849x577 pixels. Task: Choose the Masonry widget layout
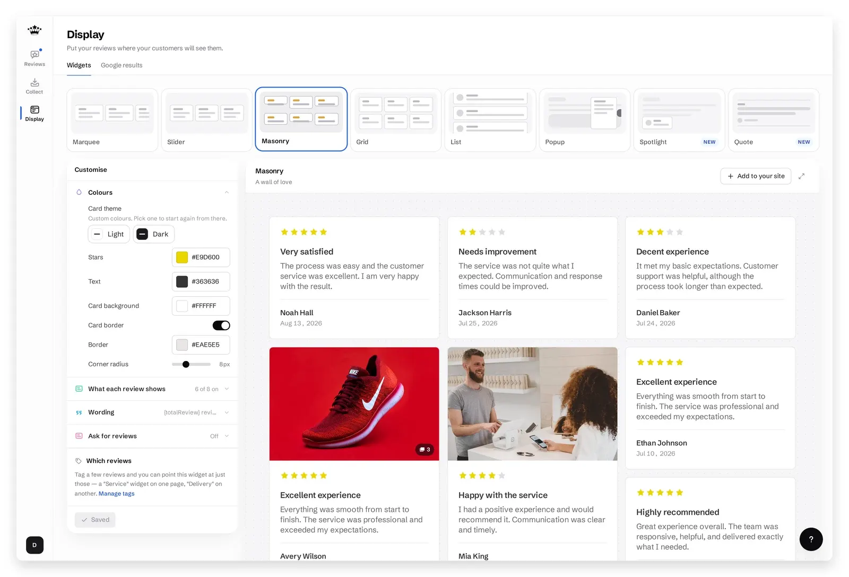pos(301,119)
